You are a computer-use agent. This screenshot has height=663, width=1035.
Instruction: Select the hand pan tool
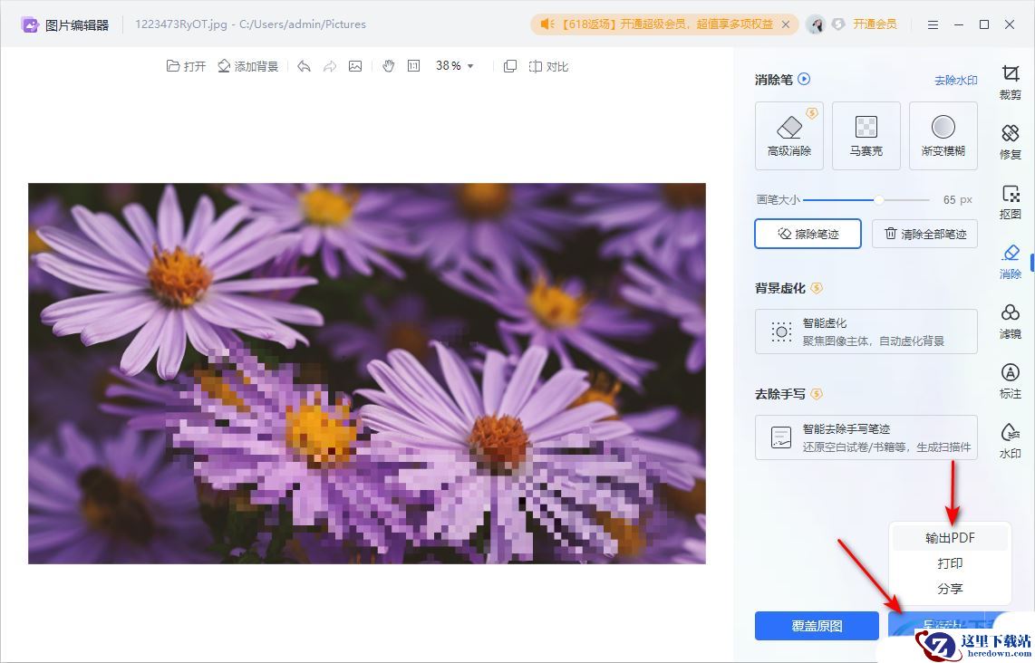[388, 66]
